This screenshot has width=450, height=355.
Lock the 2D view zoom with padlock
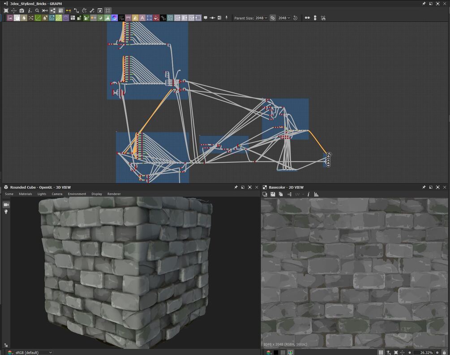click(x=444, y=352)
